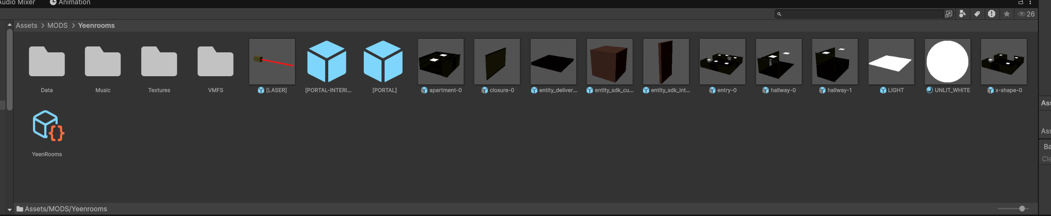1051x216 pixels.
Task: Switch to the Audio Mixer tab
Action: 17,3
